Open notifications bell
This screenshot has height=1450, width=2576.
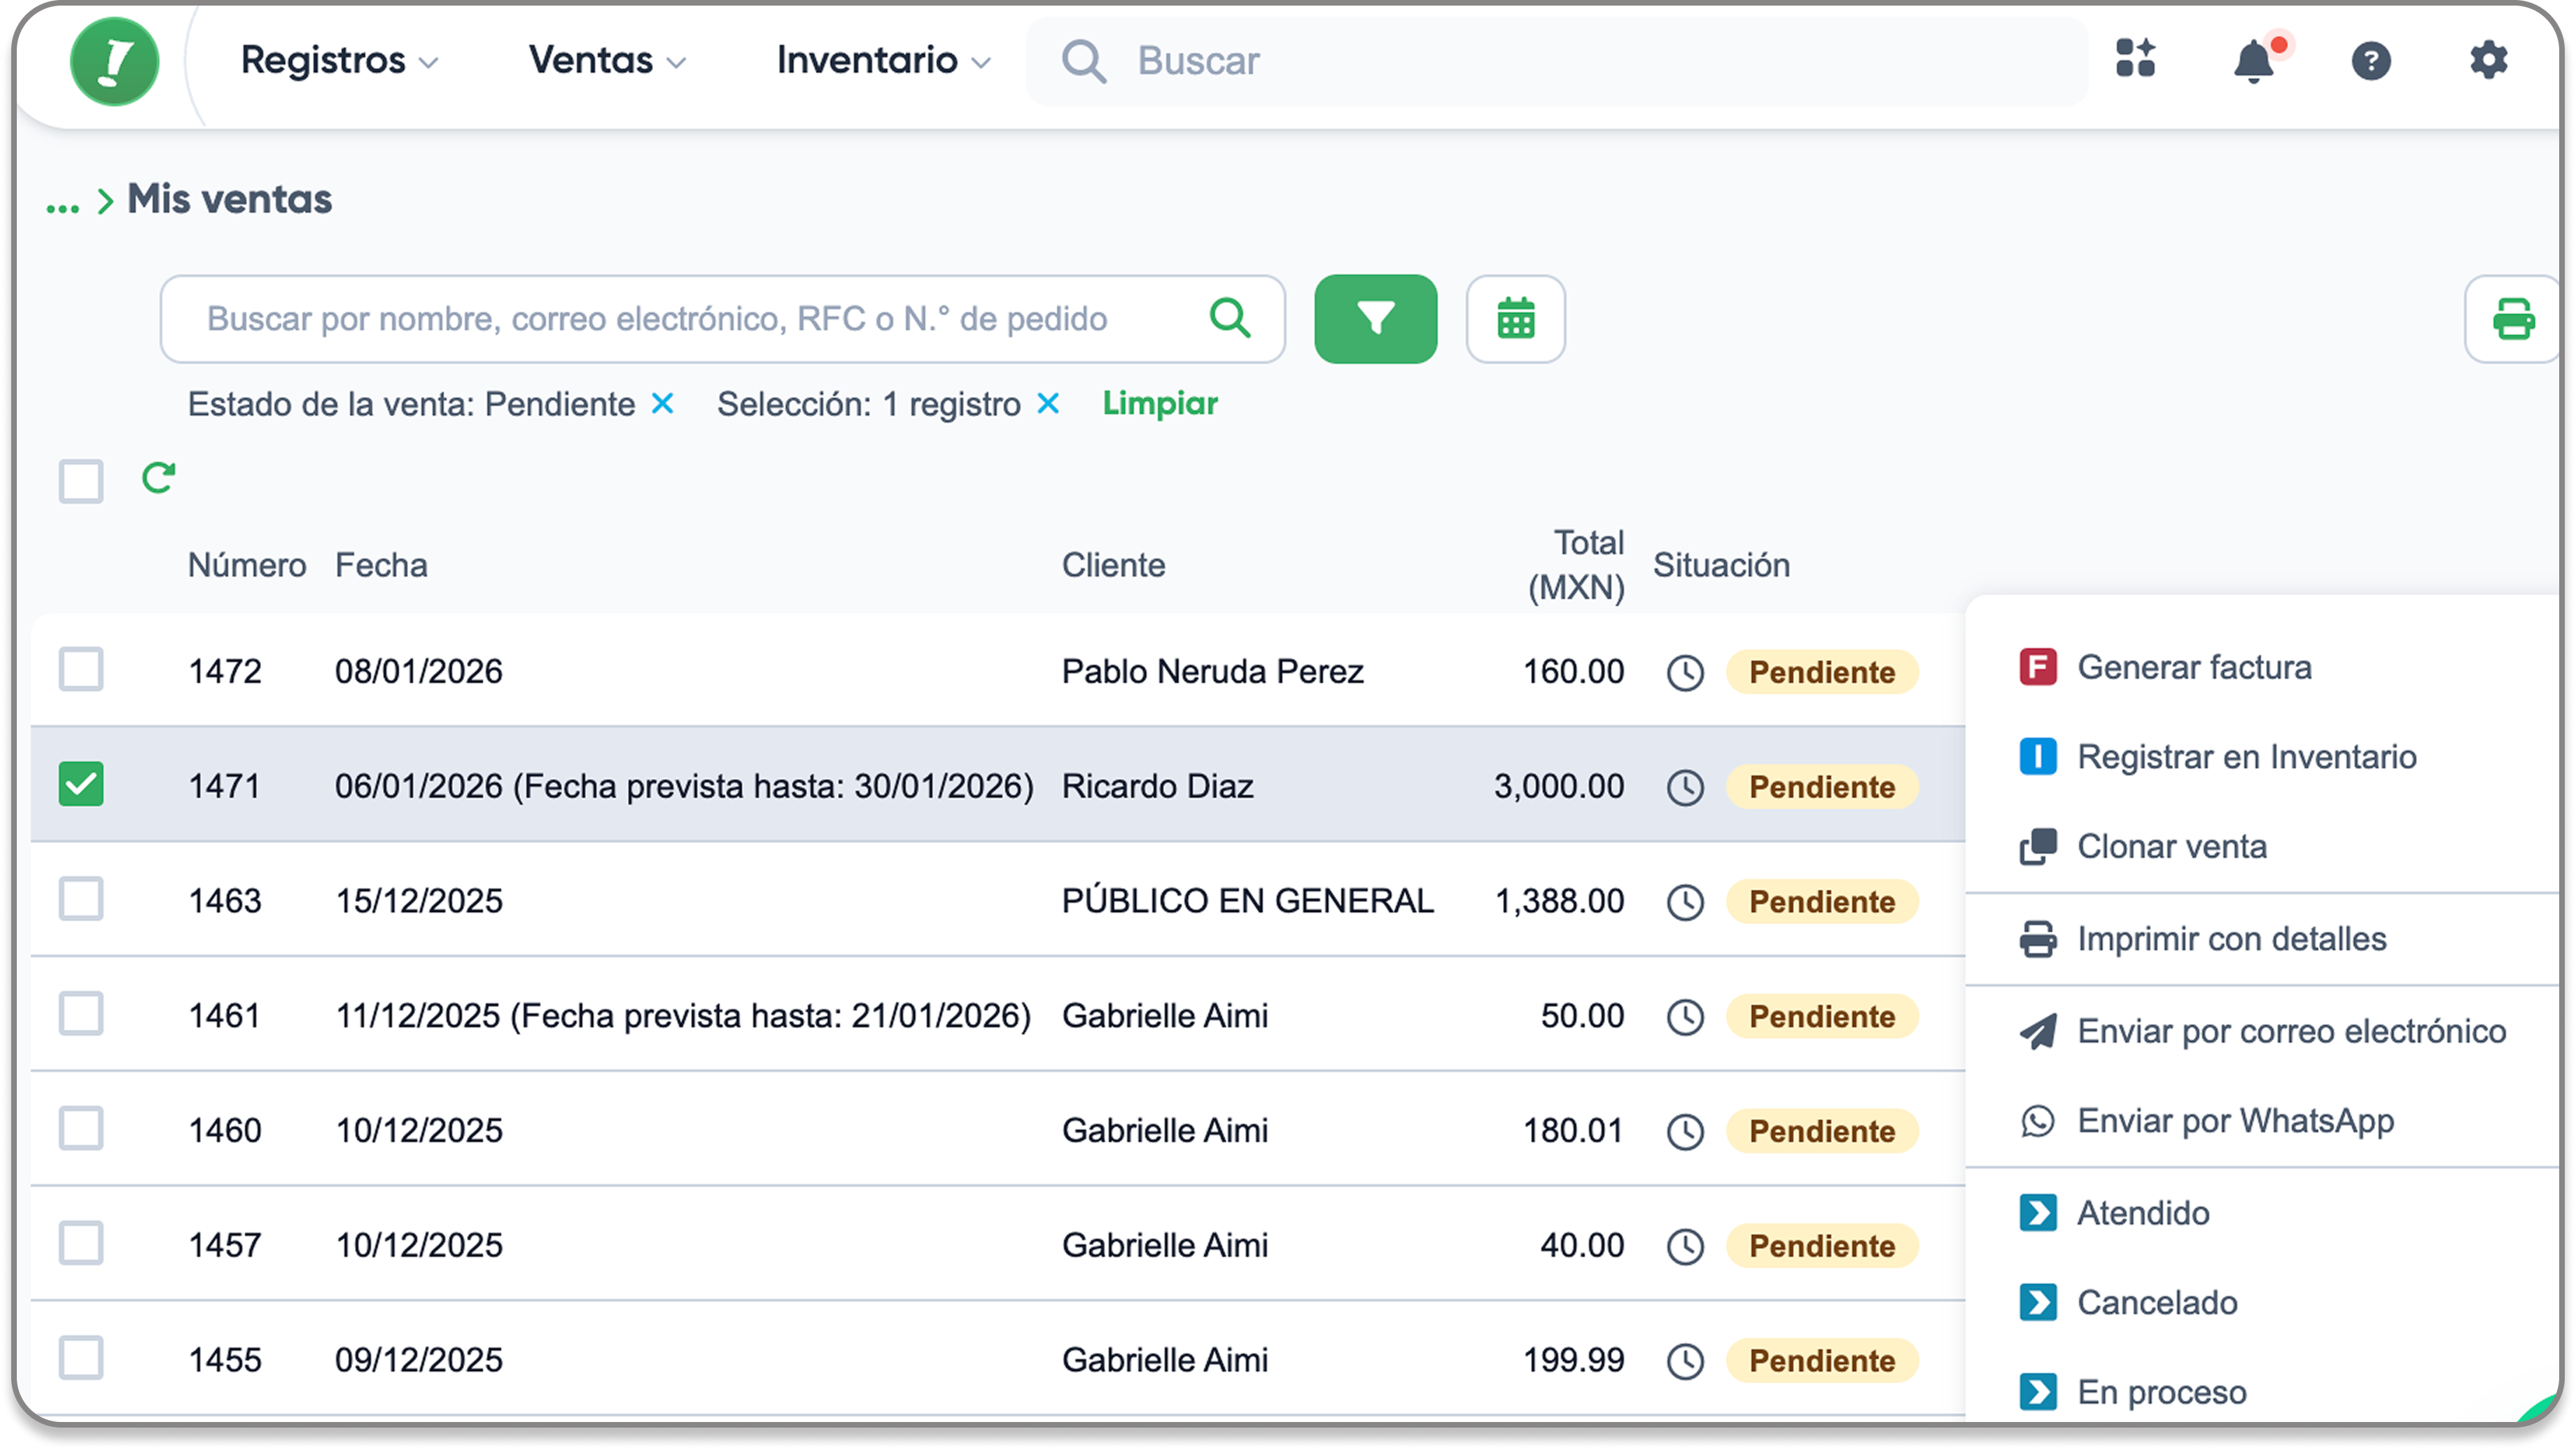pyautogui.click(x=2255, y=61)
